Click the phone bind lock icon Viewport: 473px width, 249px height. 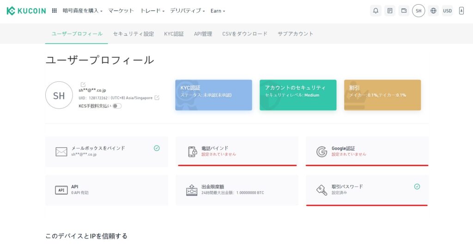click(193, 152)
